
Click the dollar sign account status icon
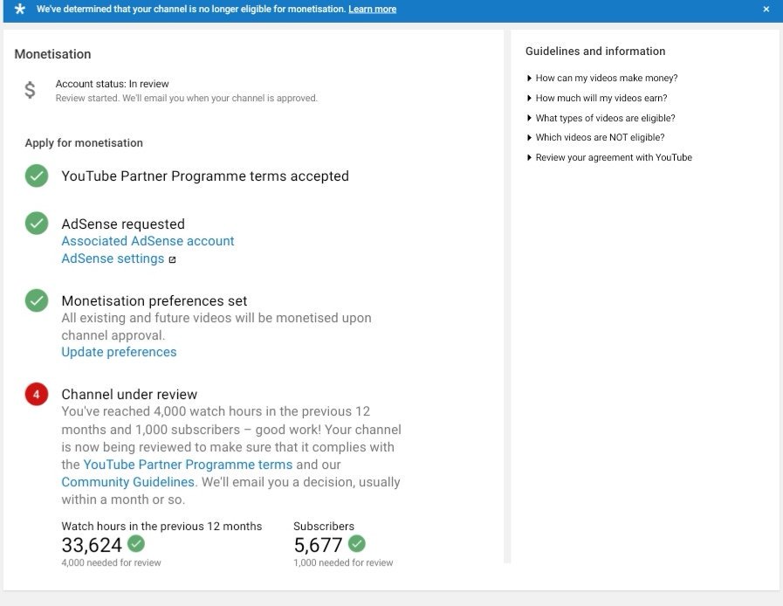tap(30, 90)
